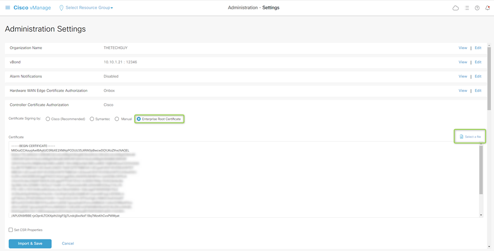Enable Set CSR Properties checkbox
The height and width of the screenshot is (251, 494).
point(11,230)
